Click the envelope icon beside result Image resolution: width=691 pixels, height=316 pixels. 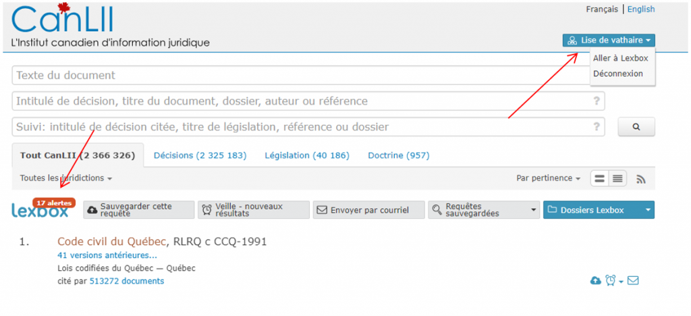click(x=633, y=280)
